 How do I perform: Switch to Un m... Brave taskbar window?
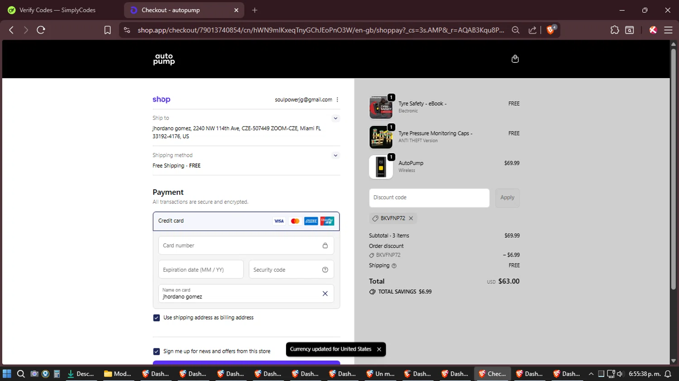[x=381, y=374]
